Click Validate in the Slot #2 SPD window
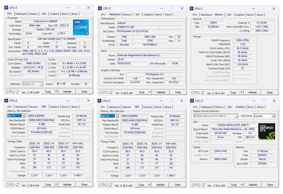 (160, 185)
